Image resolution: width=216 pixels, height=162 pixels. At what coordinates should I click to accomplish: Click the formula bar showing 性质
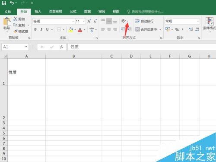point(142,47)
